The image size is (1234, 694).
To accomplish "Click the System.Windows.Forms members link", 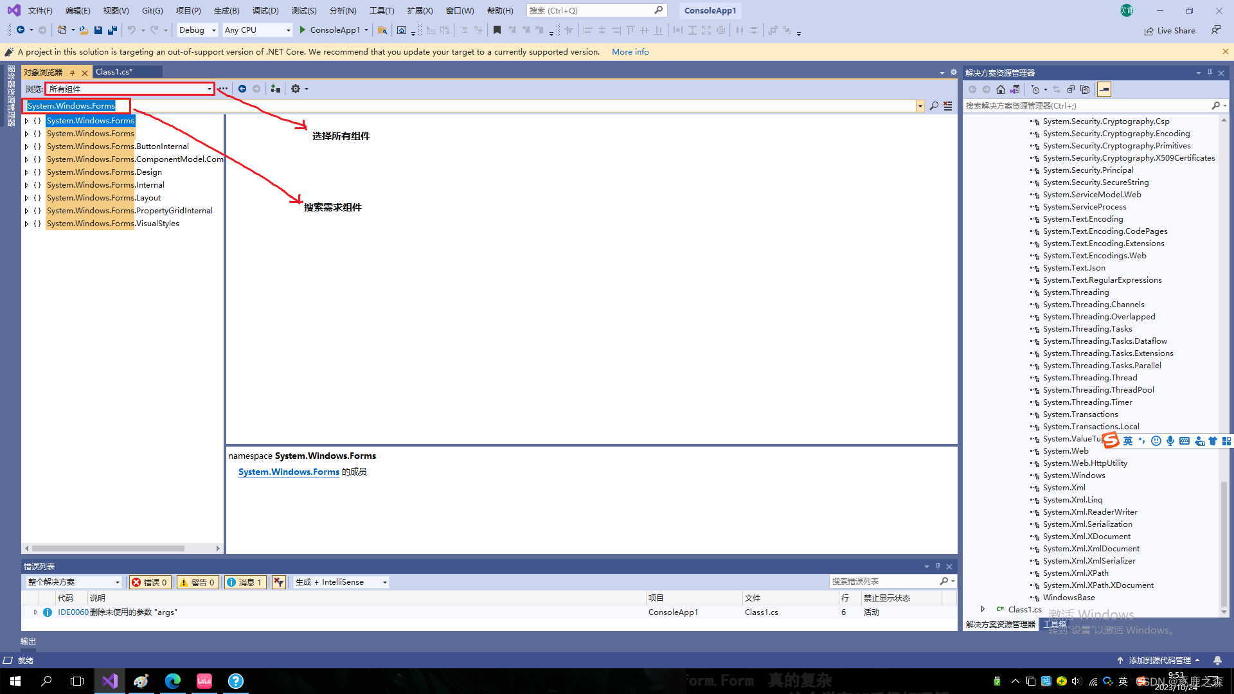I will click(x=289, y=472).
